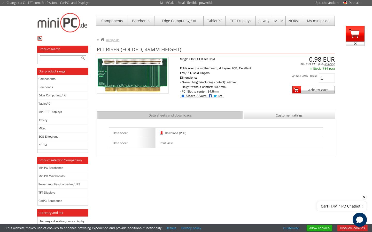Open the Mitac menu
This screenshot has width=372, height=232.
point(279,21)
